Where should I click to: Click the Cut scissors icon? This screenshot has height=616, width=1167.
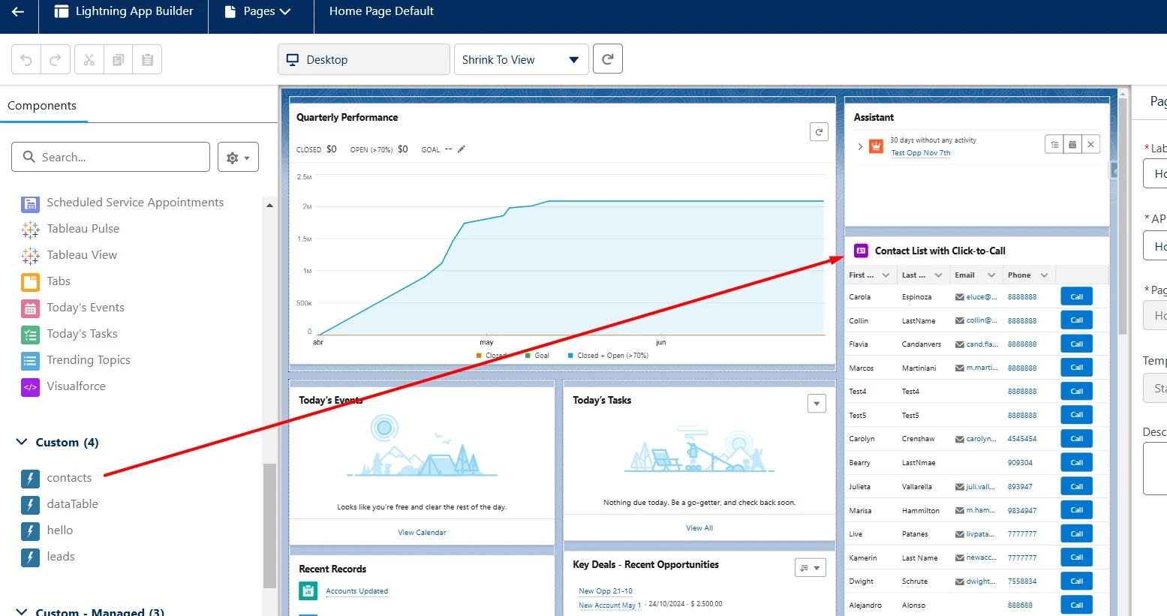click(x=89, y=60)
